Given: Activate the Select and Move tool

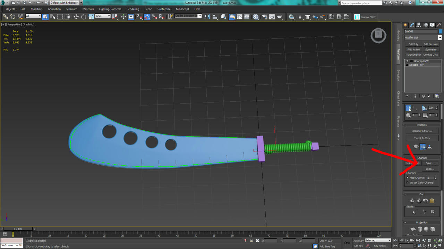Looking at the screenshot, I should (x=76, y=17).
